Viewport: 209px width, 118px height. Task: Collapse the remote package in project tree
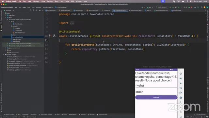9,26
